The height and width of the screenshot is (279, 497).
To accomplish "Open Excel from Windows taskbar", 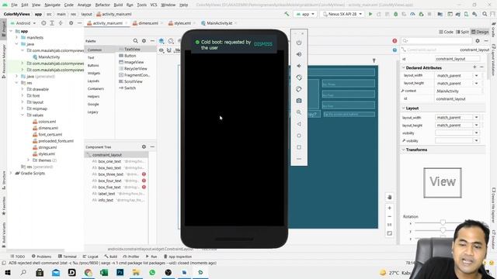I will pyautogui.click(x=104, y=272).
